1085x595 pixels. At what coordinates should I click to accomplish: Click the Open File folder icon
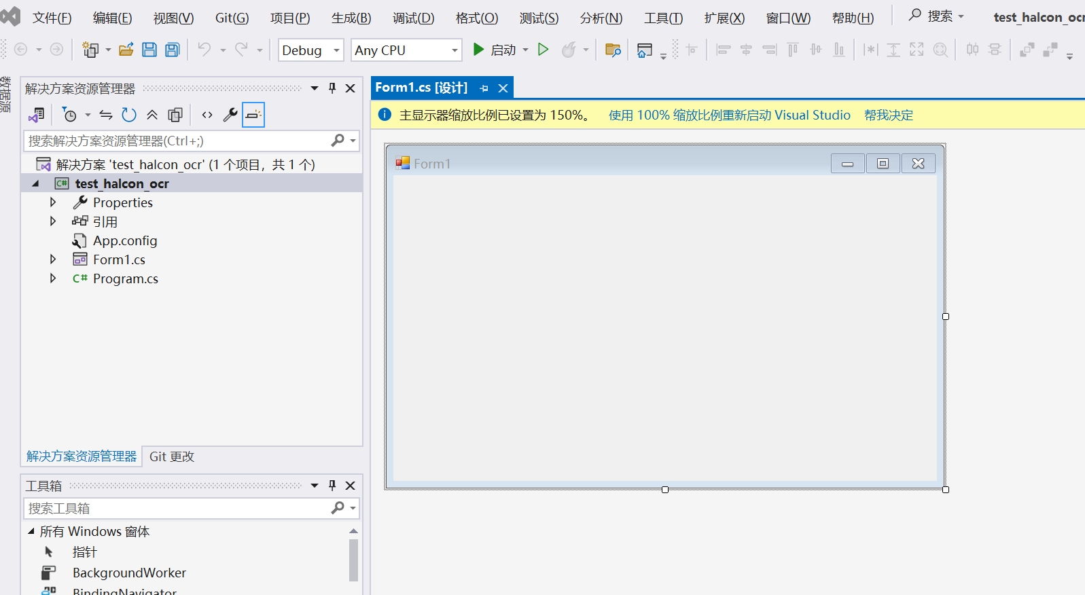click(126, 50)
